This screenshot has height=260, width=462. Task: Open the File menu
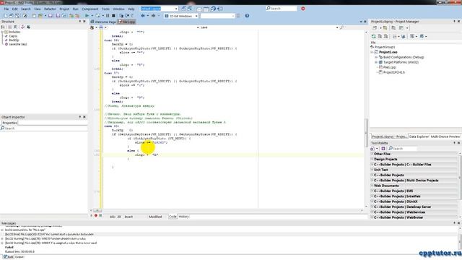[x=6, y=9]
